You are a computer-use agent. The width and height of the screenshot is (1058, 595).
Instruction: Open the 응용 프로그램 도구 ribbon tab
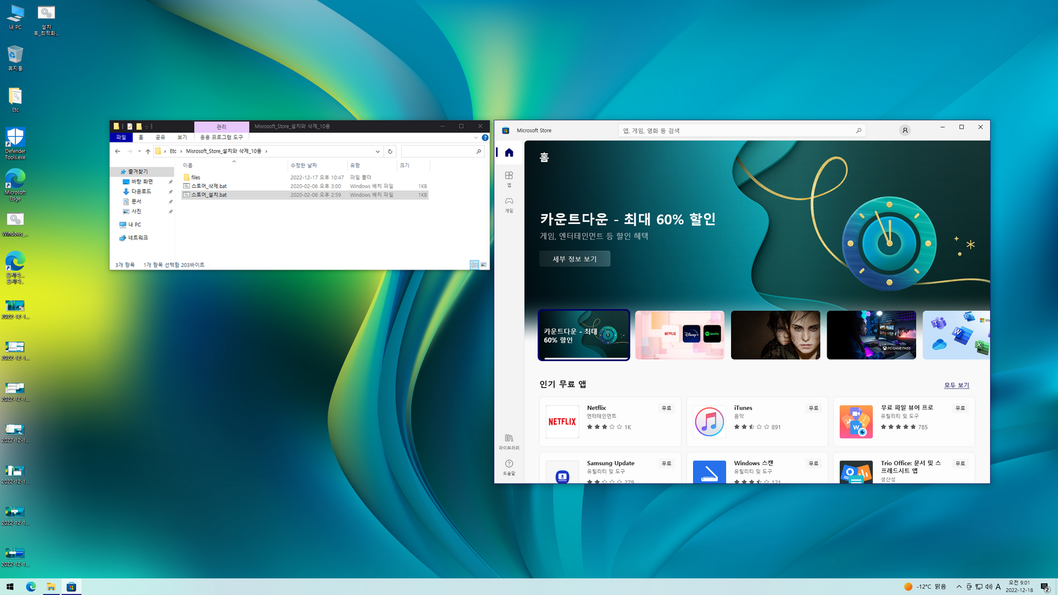pyautogui.click(x=221, y=137)
